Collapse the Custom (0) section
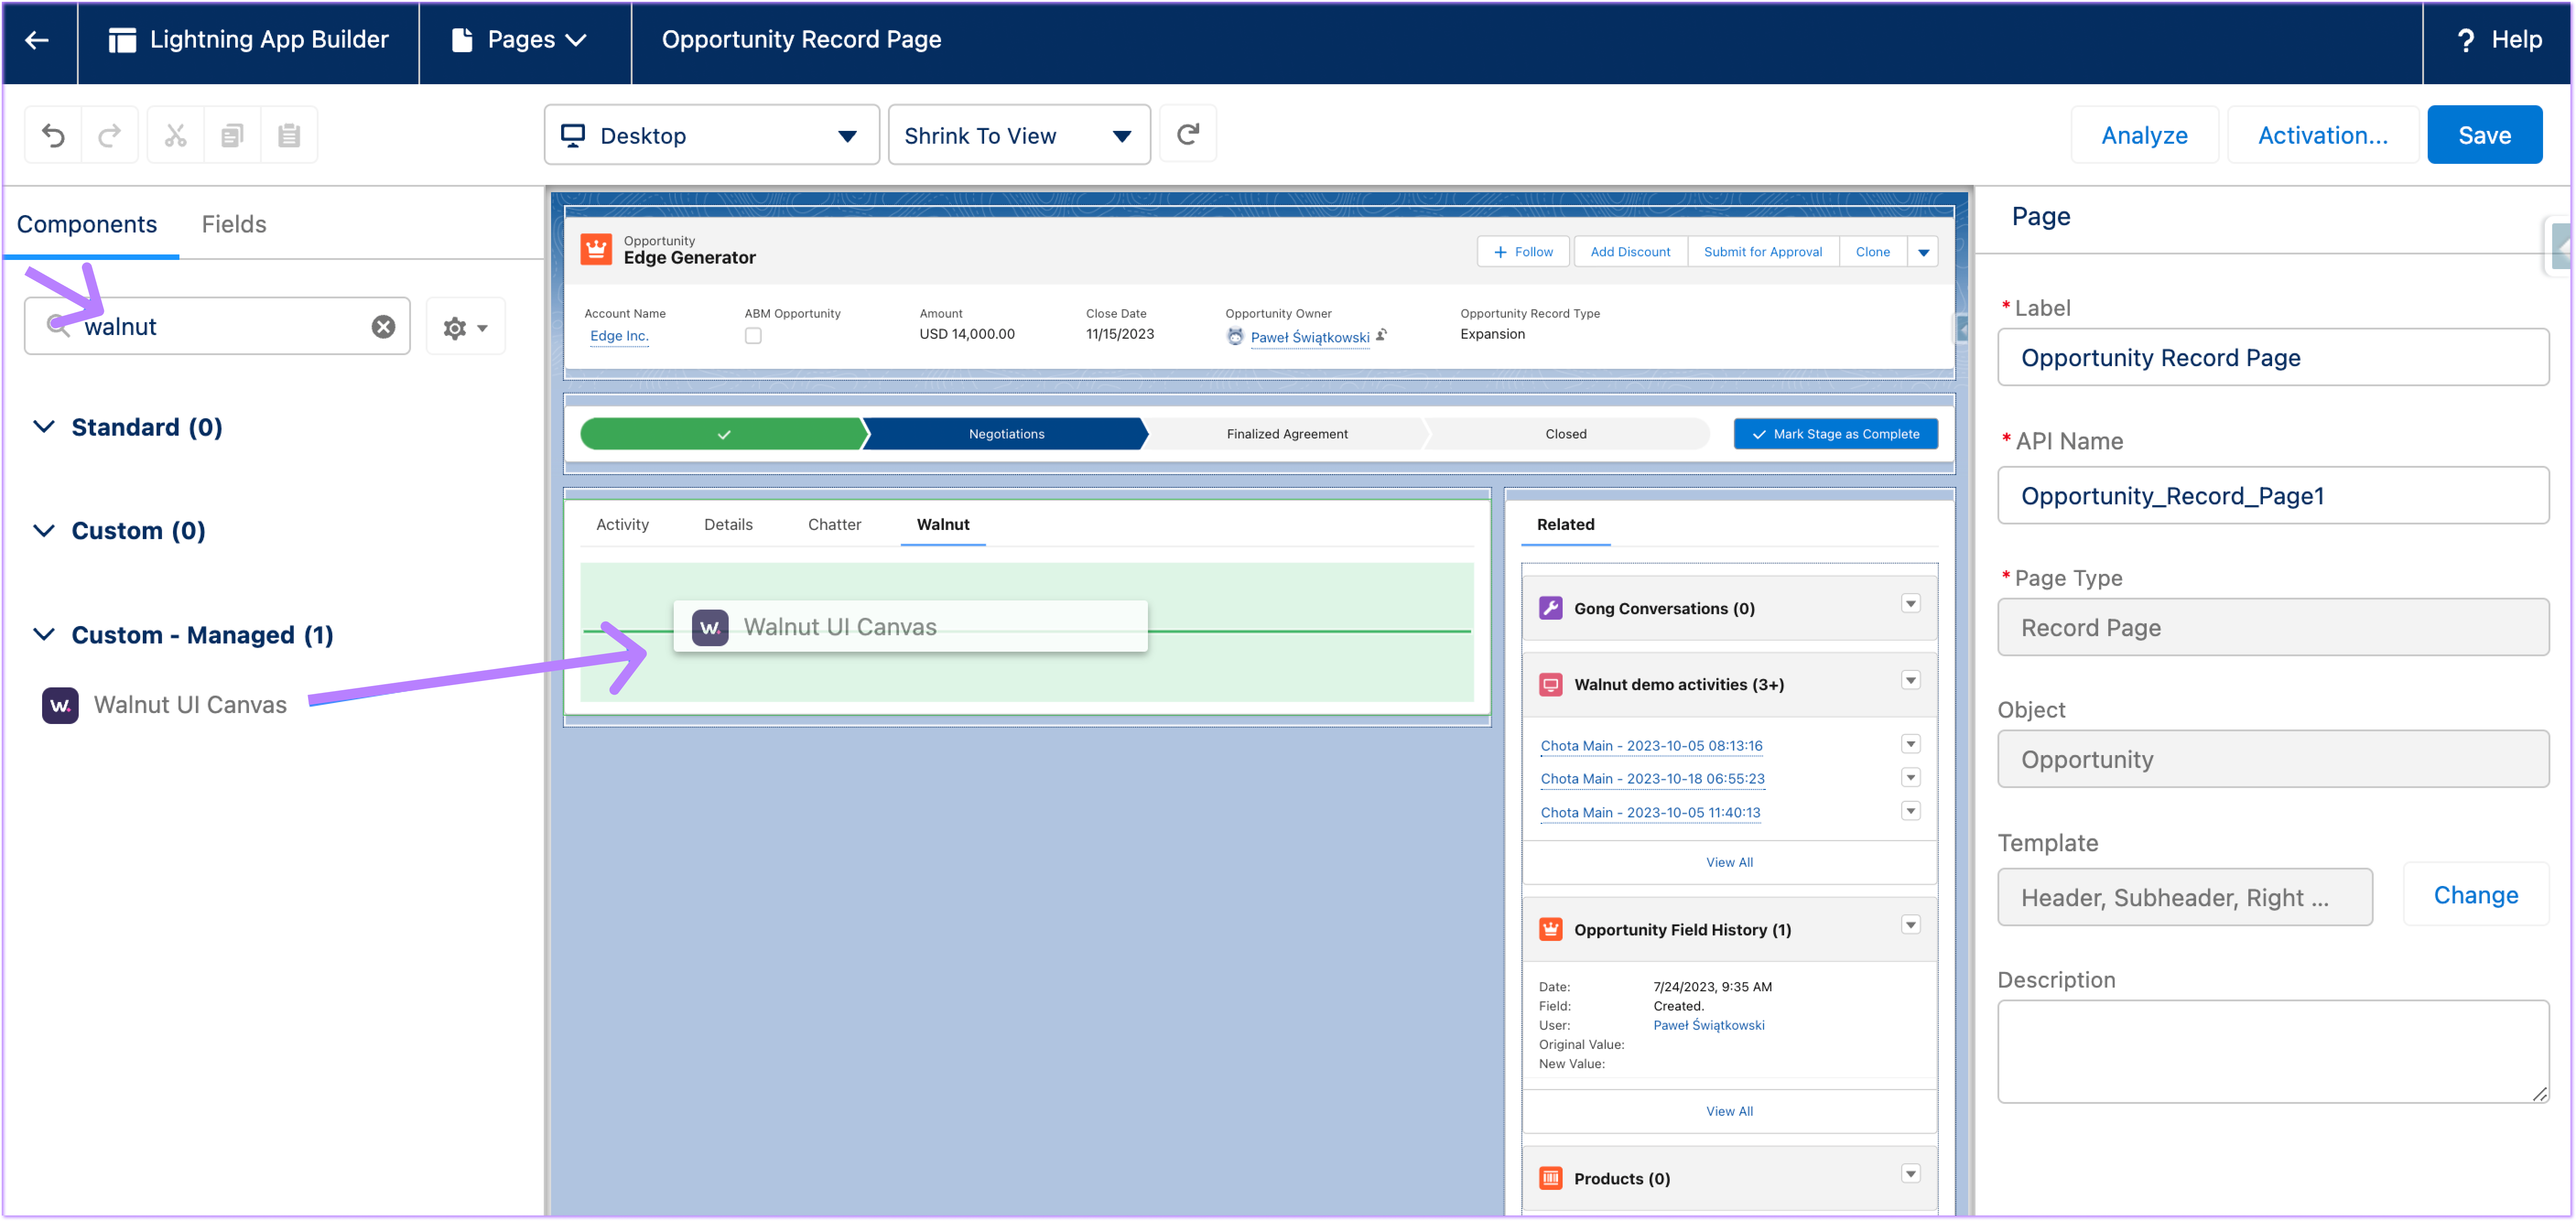The height and width of the screenshot is (1221, 2576). pos(44,531)
